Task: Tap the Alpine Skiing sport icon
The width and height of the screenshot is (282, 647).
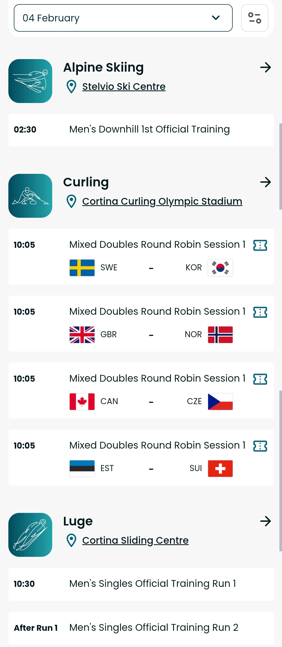Action: tap(30, 81)
